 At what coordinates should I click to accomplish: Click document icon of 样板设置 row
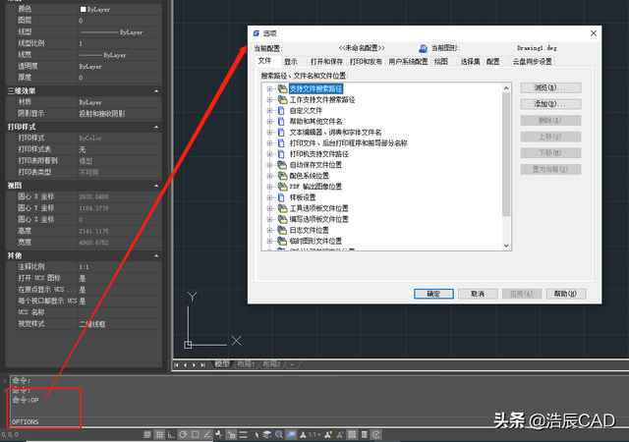tap(282, 197)
